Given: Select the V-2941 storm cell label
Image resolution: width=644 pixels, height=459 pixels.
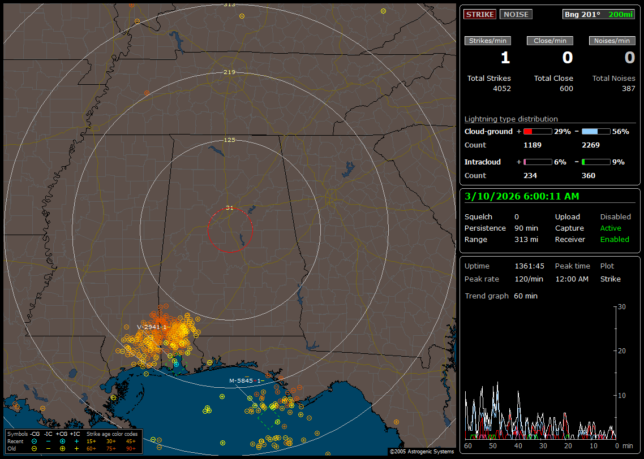Looking at the screenshot, I should point(153,327).
